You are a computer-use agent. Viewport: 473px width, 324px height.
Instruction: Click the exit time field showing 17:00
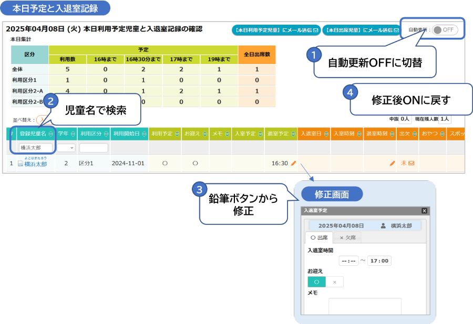pyautogui.click(x=379, y=261)
